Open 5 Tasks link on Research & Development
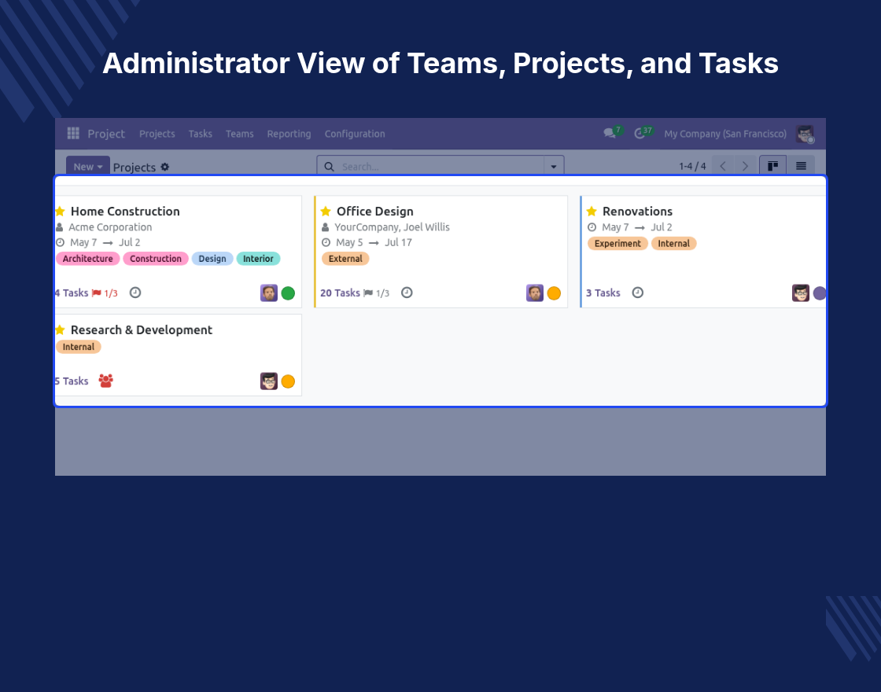This screenshot has width=881, height=692. pyautogui.click(x=72, y=381)
